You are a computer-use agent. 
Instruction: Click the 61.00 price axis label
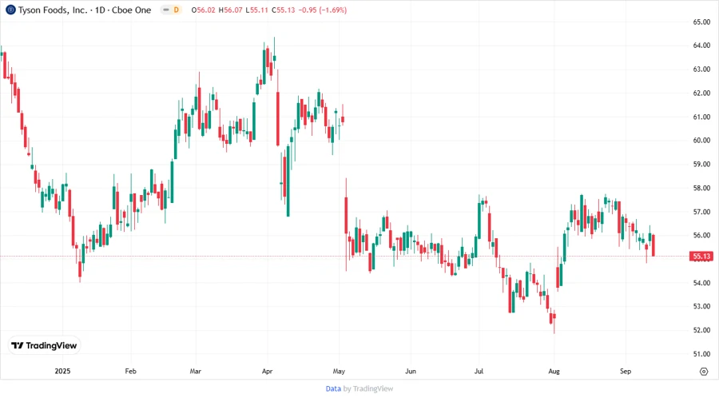[x=701, y=117]
